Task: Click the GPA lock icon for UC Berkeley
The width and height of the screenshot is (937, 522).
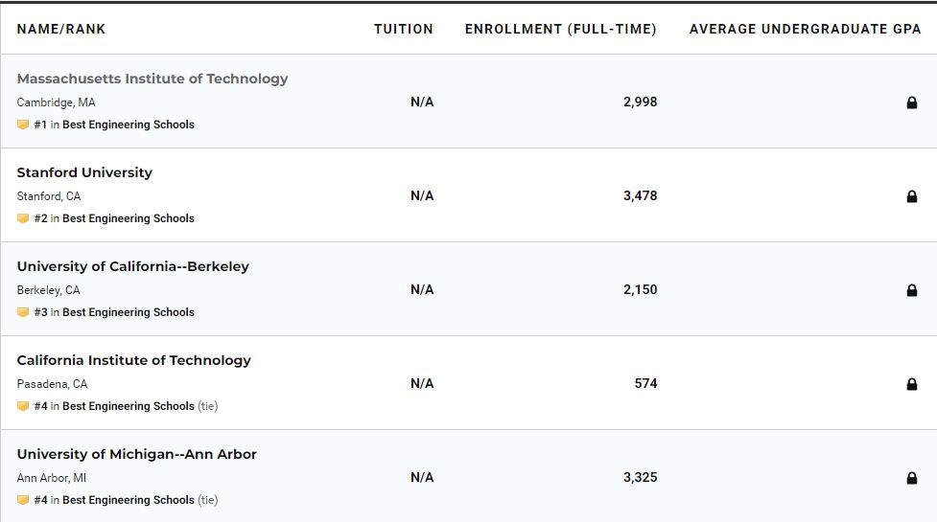Action: (x=912, y=290)
